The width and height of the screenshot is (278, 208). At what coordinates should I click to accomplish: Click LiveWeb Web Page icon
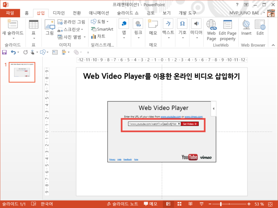click(211, 25)
